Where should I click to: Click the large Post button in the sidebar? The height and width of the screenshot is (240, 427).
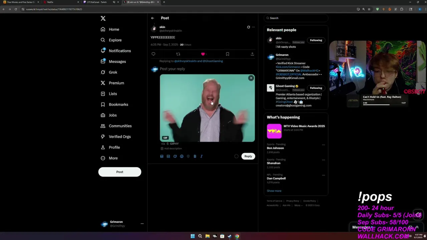pos(120,172)
